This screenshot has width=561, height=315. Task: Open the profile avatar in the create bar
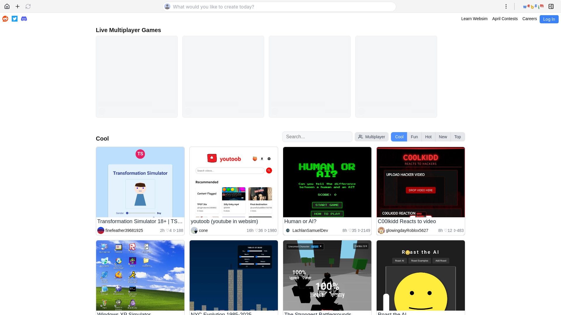(x=167, y=6)
